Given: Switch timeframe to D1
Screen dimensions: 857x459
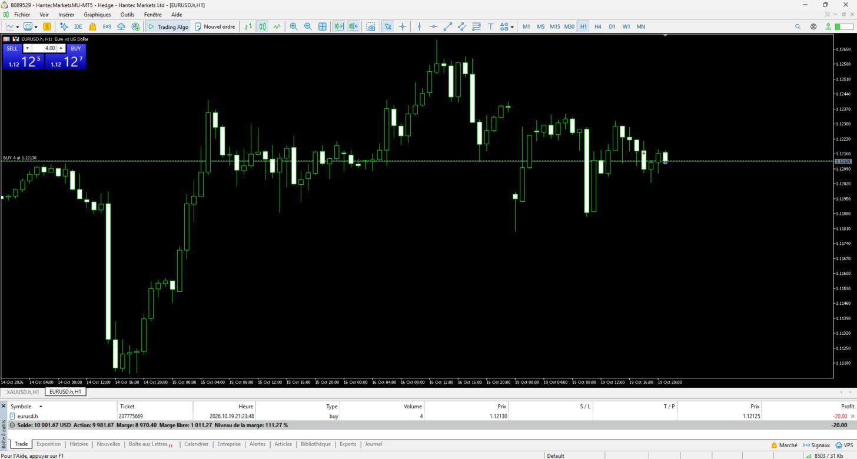Looking at the screenshot, I should 612,26.
